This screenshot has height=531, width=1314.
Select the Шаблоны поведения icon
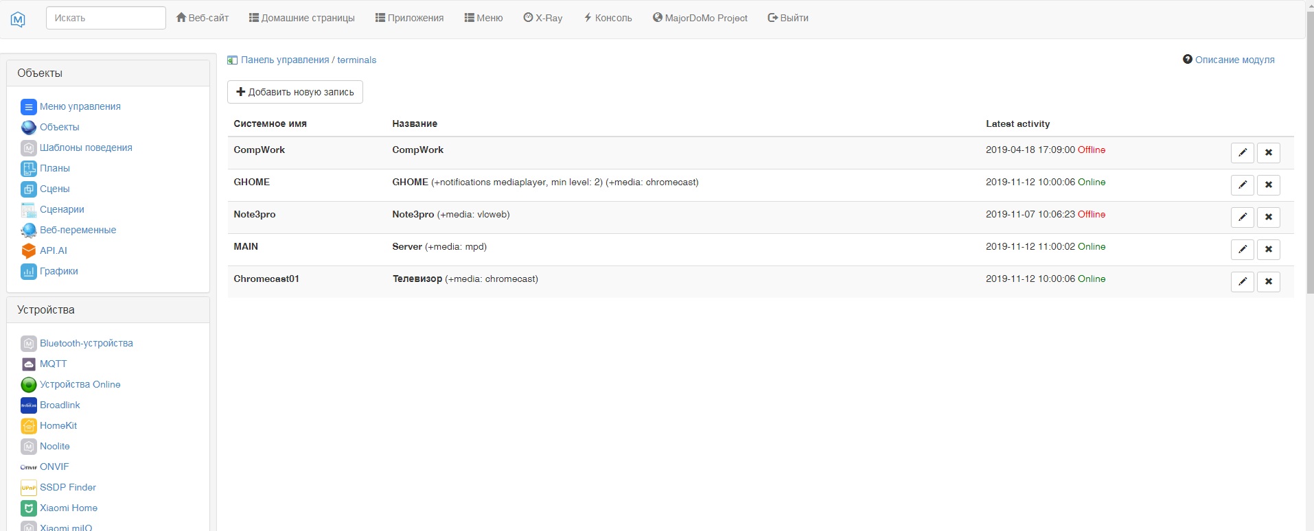point(28,147)
